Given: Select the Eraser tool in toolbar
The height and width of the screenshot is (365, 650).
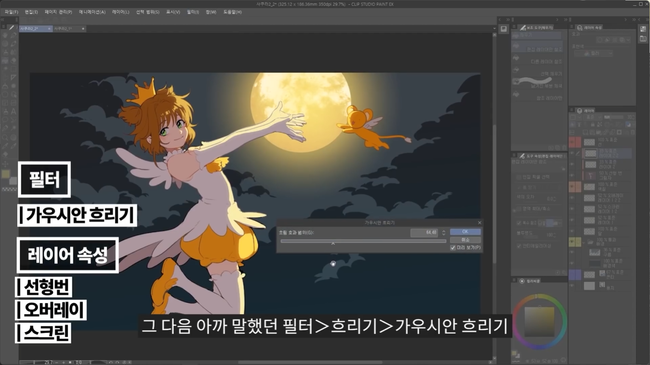Looking at the screenshot, I should (13, 61).
